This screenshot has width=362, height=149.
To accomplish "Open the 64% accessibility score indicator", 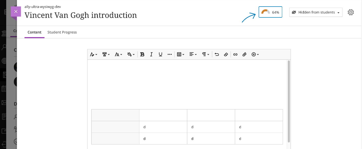I will [270, 12].
